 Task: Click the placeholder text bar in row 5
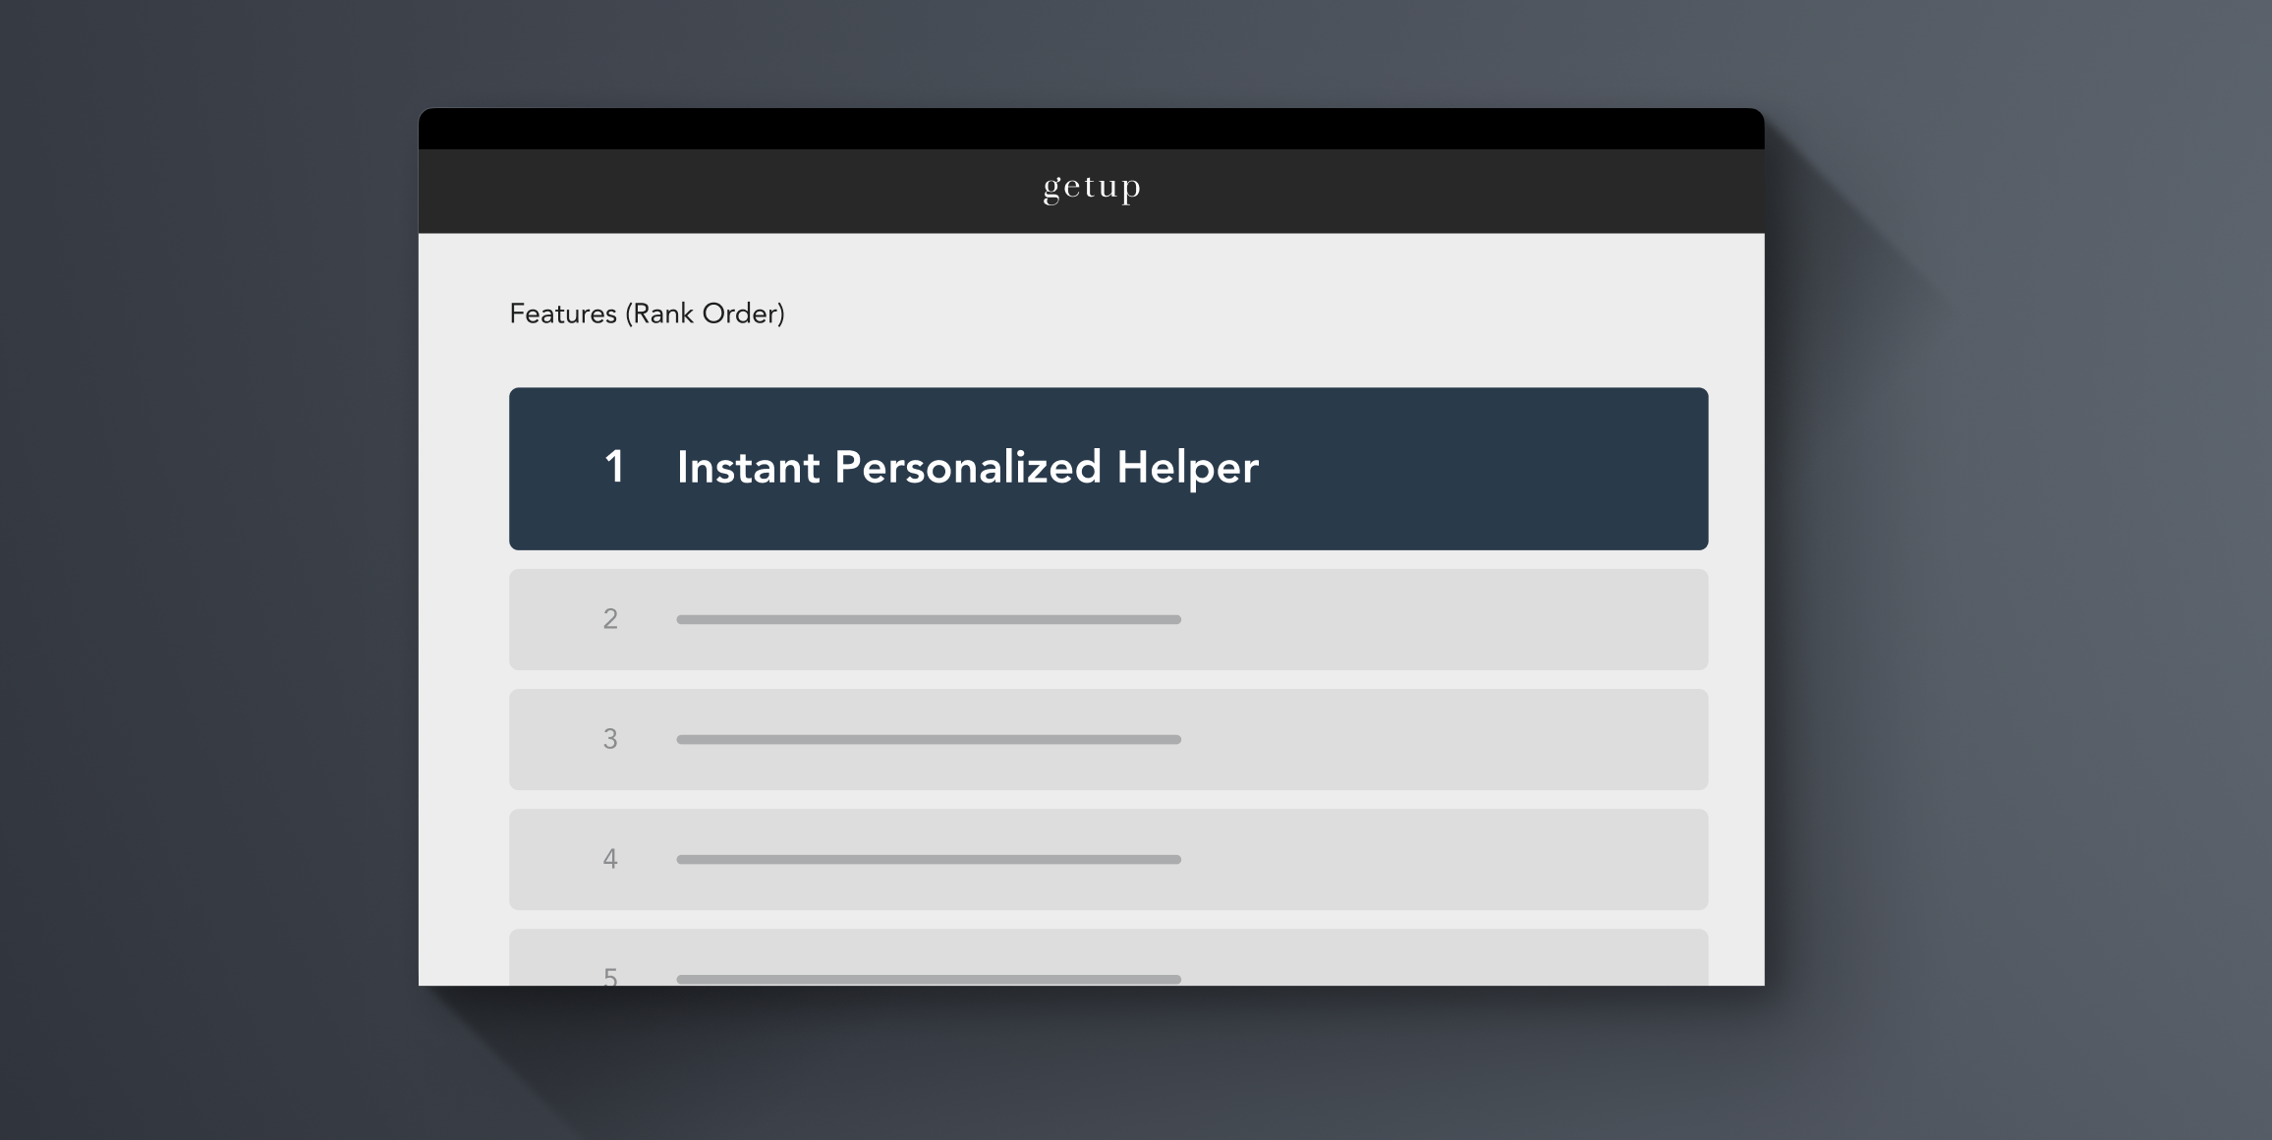[x=929, y=979]
